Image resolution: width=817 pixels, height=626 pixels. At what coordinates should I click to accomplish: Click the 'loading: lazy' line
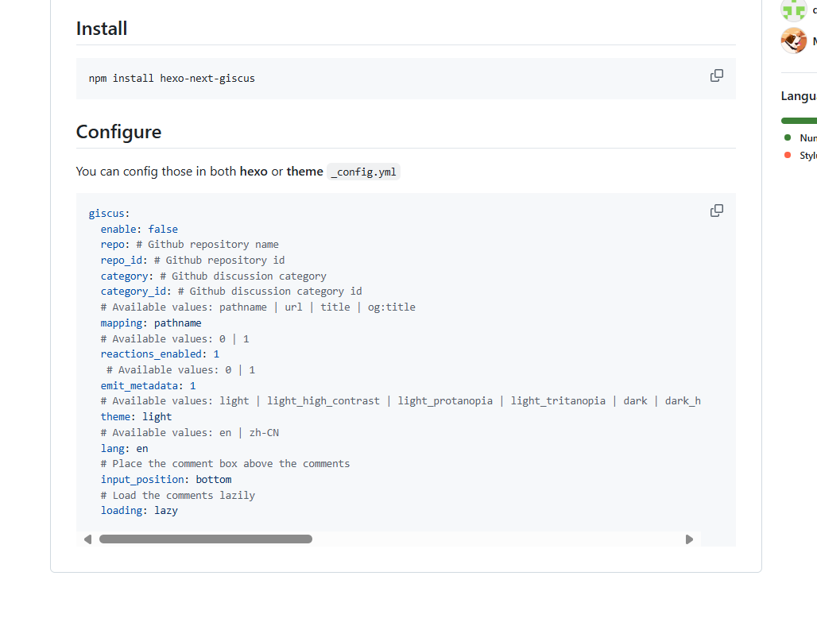coord(139,510)
